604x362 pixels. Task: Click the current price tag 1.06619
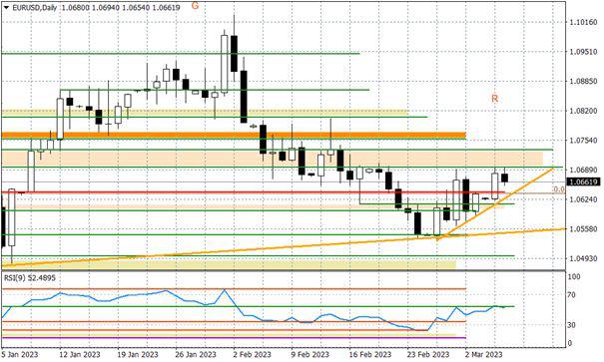[583, 181]
